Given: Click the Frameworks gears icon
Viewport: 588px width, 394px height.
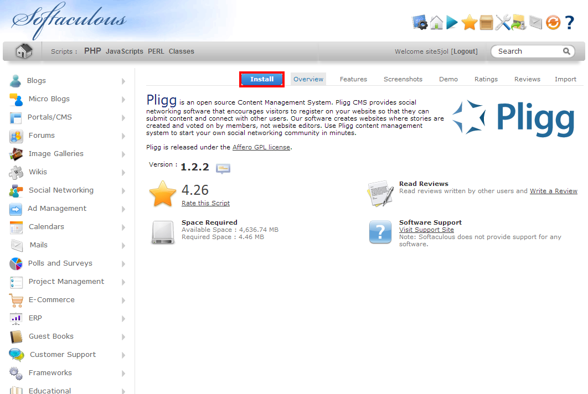Looking at the screenshot, I should 16,374.
